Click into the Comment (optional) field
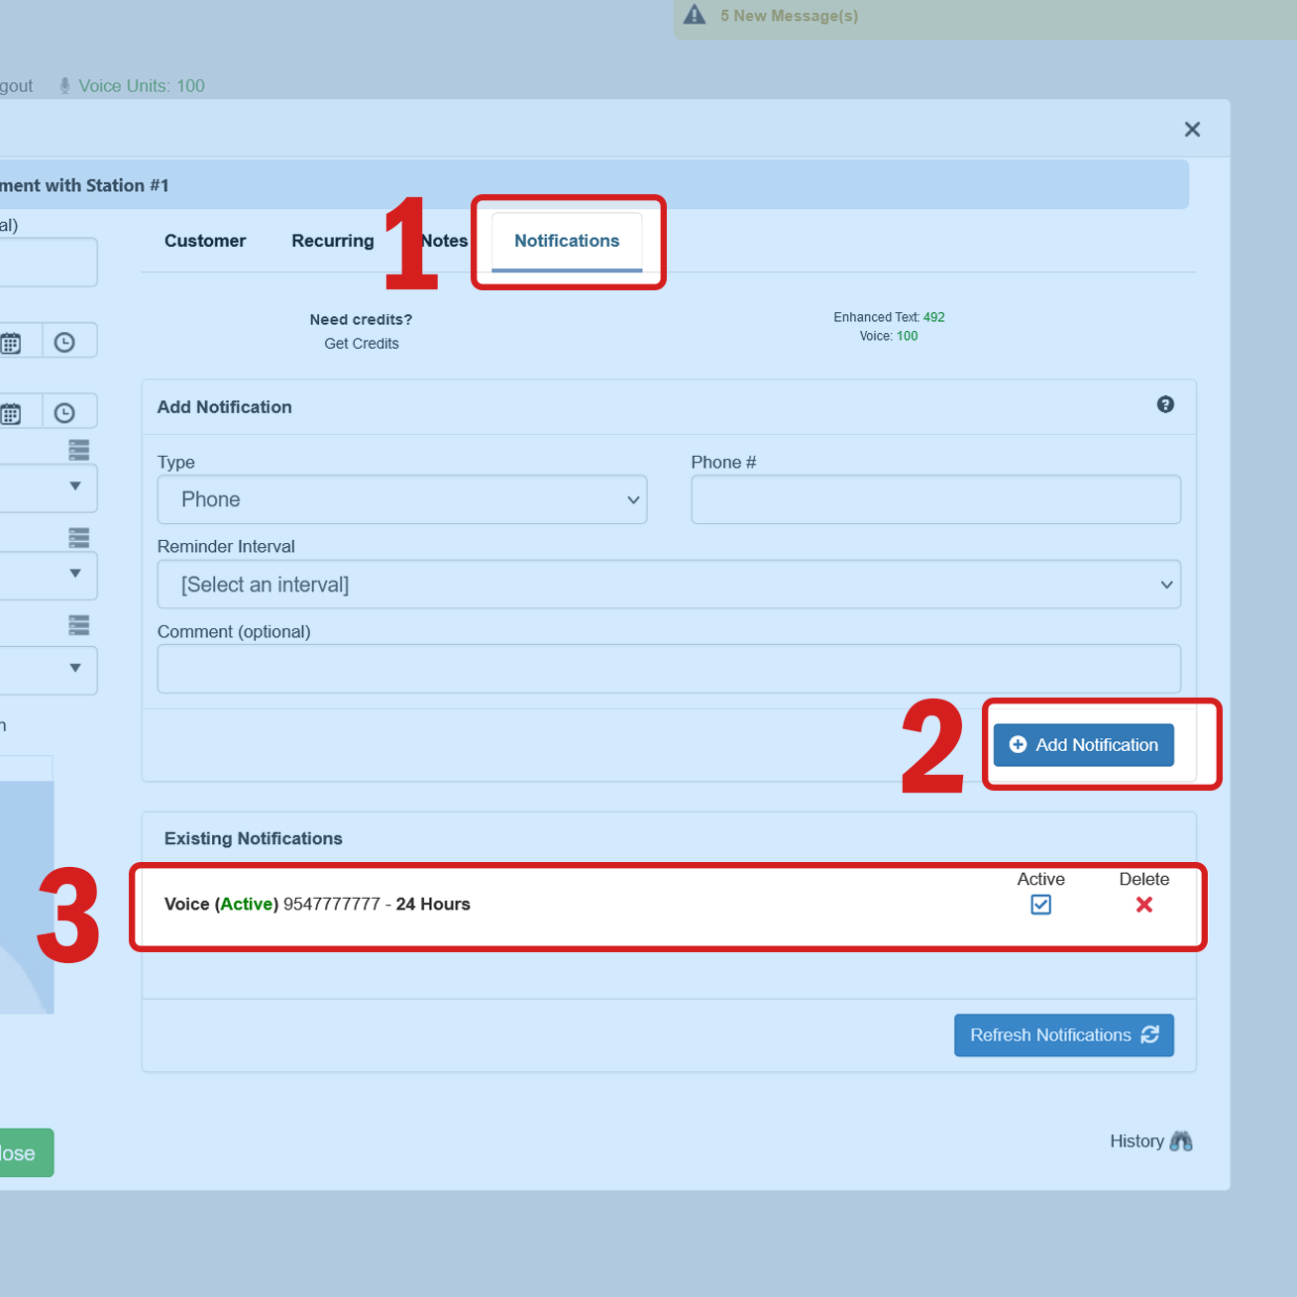This screenshot has height=1297, width=1297. click(x=668, y=669)
